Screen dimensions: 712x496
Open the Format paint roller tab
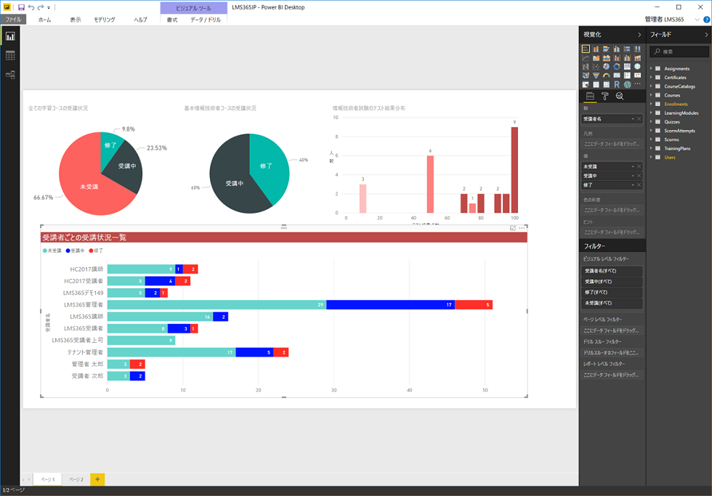[x=604, y=96]
